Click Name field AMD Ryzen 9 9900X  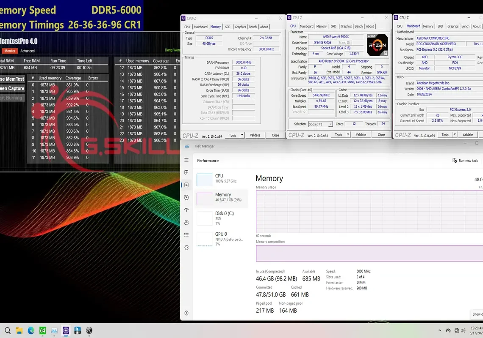click(x=336, y=37)
